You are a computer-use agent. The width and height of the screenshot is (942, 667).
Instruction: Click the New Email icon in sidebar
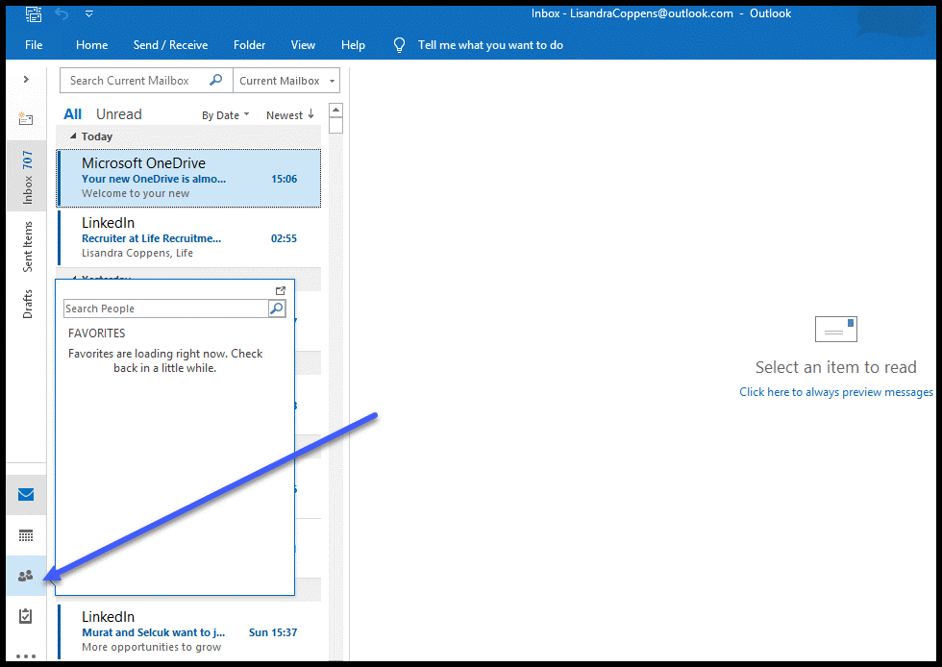pyautogui.click(x=26, y=118)
